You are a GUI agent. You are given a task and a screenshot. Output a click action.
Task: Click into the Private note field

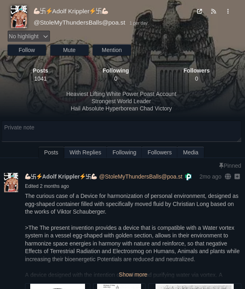[121, 131]
